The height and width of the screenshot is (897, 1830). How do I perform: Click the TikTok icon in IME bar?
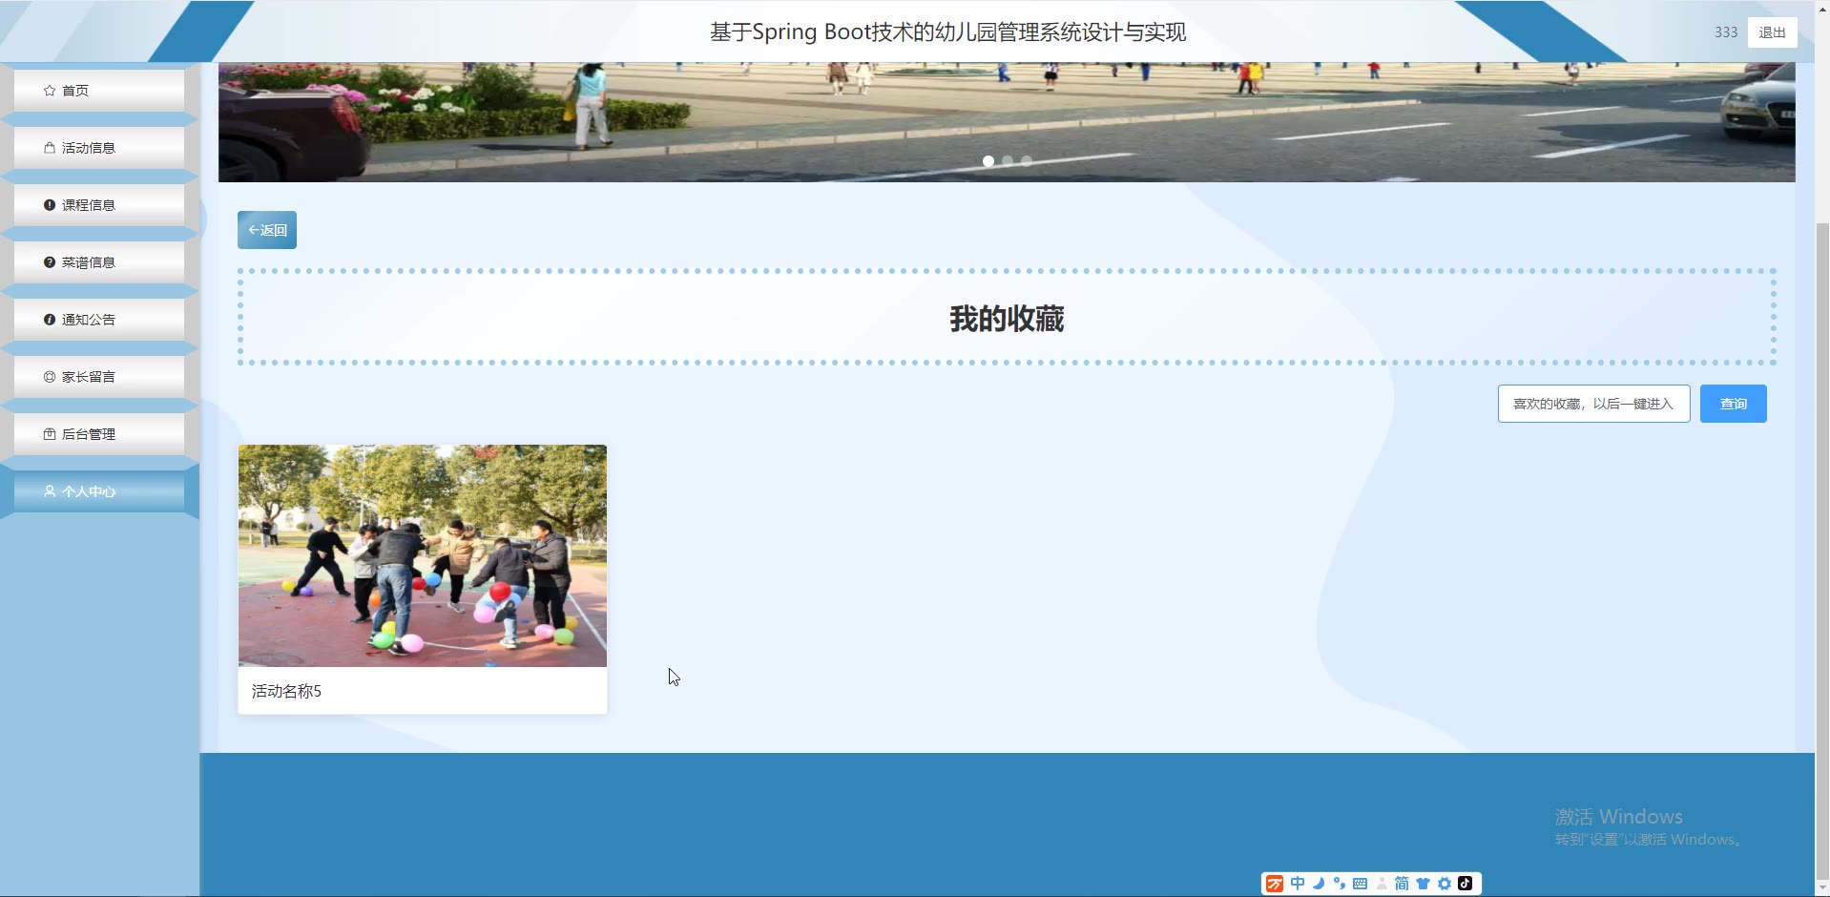(x=1466, y=884)
